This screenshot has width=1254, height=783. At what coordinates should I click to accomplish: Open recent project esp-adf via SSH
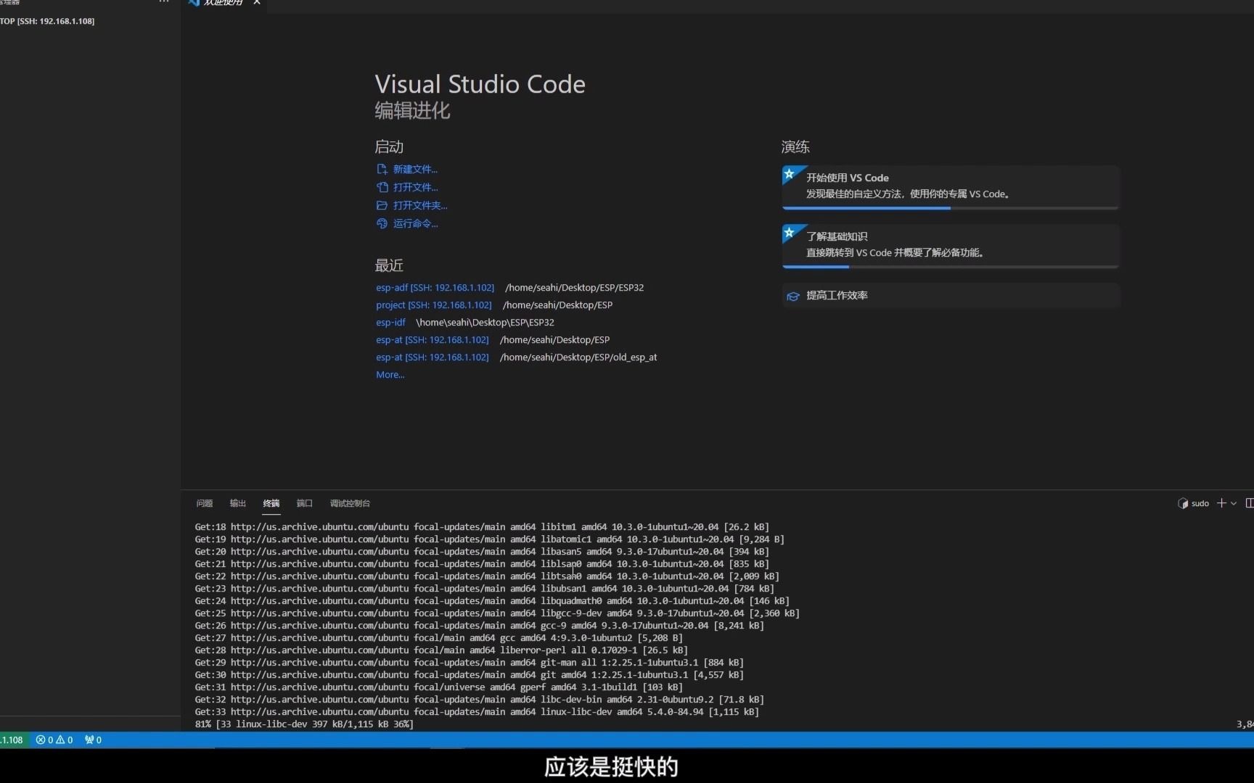coord(435,287)
